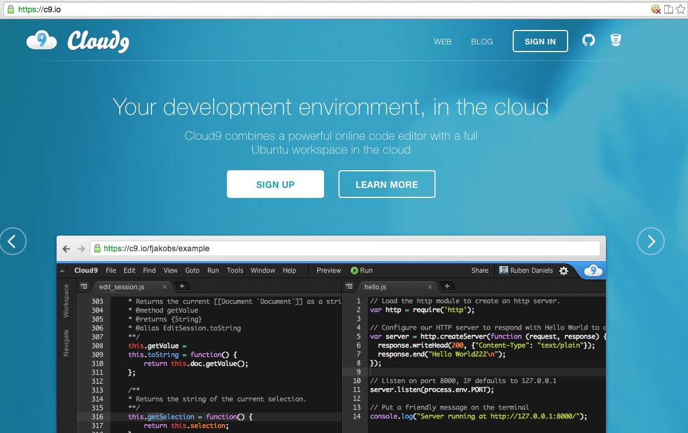Open the Edit menu
Screen dimensions: 688x433
tap(129, 271)
